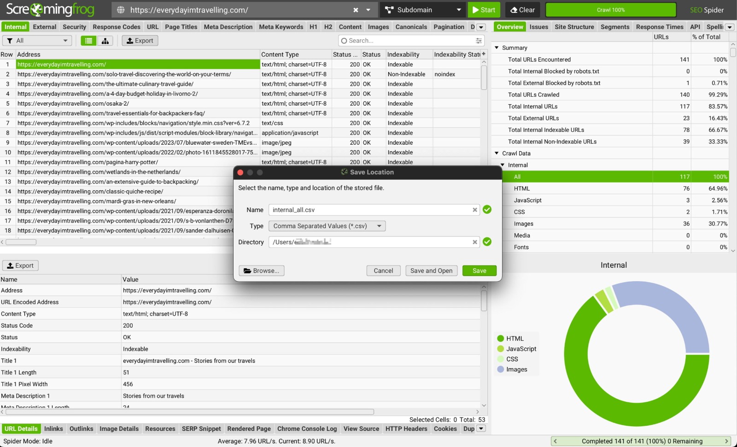Switch to the Response Codes tab
This screenshot has width=737, height=447.
tap(116, 27)
